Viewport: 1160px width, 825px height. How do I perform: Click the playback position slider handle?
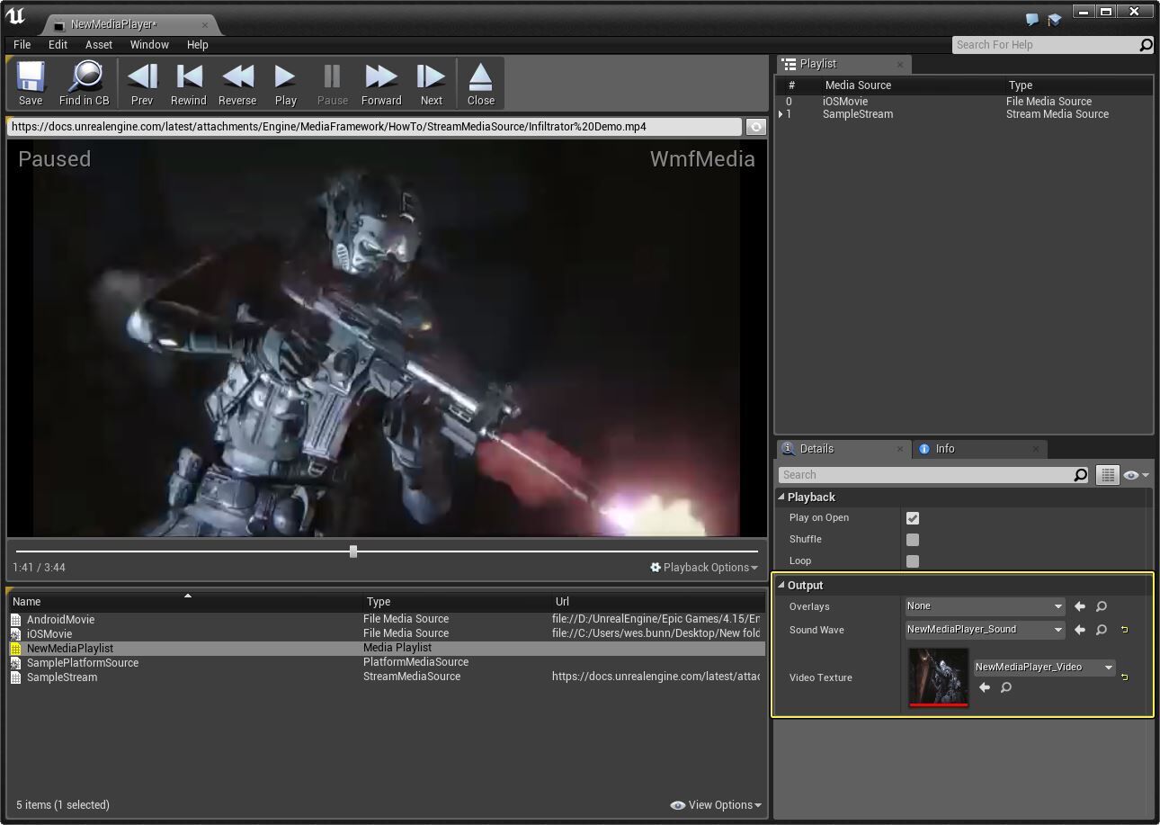click(353, 551)
